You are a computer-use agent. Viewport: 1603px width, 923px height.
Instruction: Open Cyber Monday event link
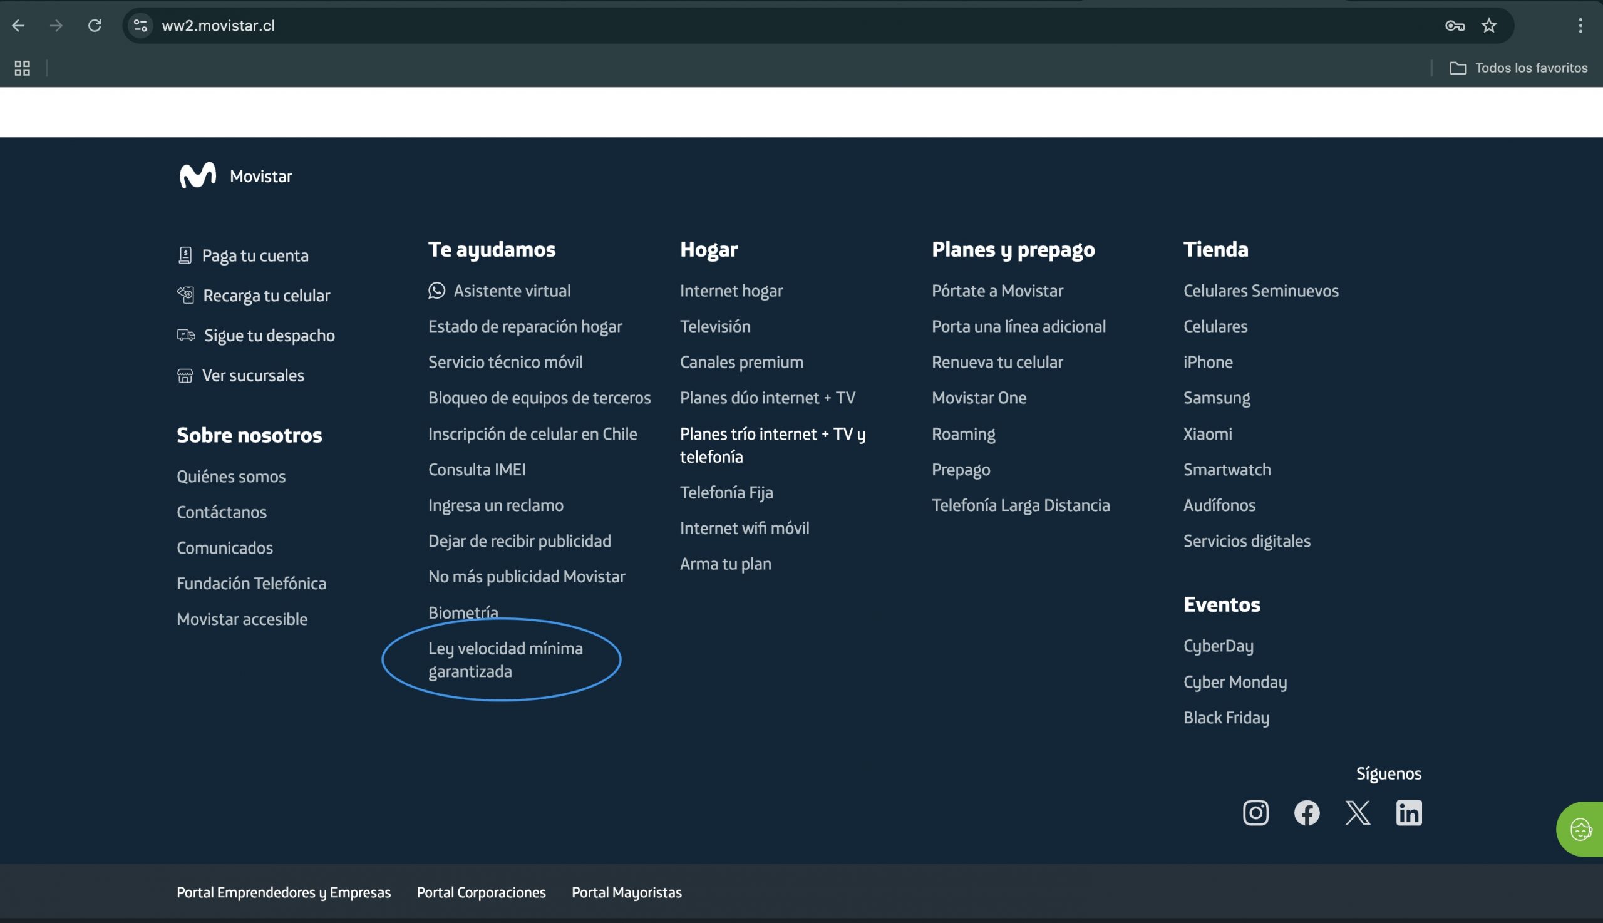coord(1235,681)
